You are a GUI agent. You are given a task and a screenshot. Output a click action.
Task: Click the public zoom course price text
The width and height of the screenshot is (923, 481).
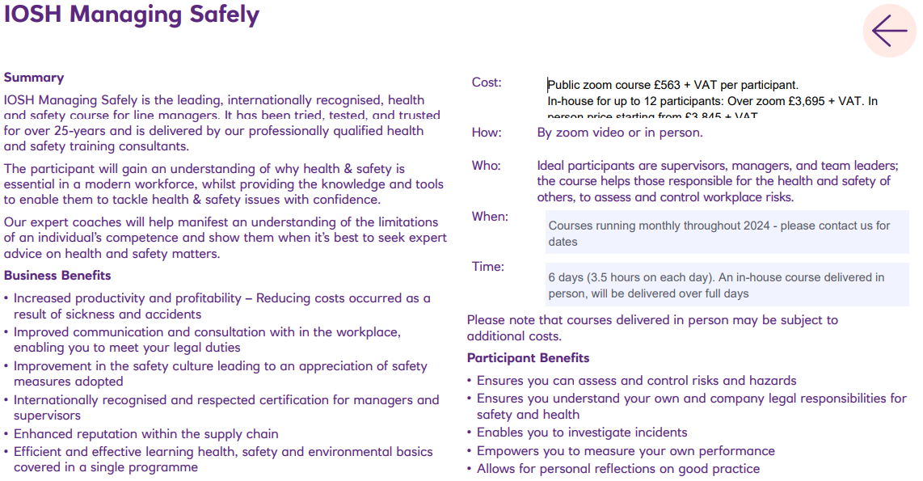[x=672, y=83]
